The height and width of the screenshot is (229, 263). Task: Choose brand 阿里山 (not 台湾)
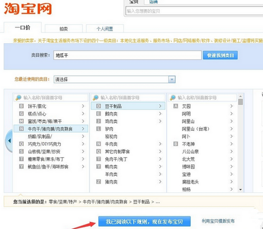pos(203,121)
